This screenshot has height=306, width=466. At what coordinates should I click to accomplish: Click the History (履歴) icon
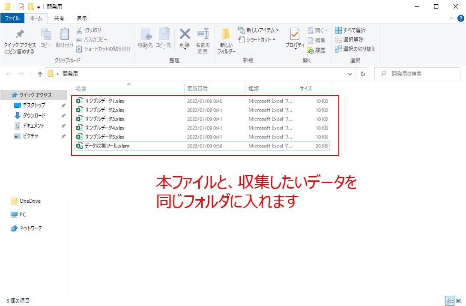[310, 50]
